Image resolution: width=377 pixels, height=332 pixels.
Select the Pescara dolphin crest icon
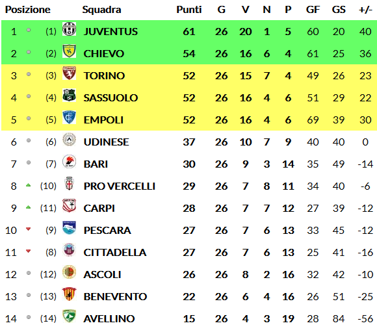(69, 228)
